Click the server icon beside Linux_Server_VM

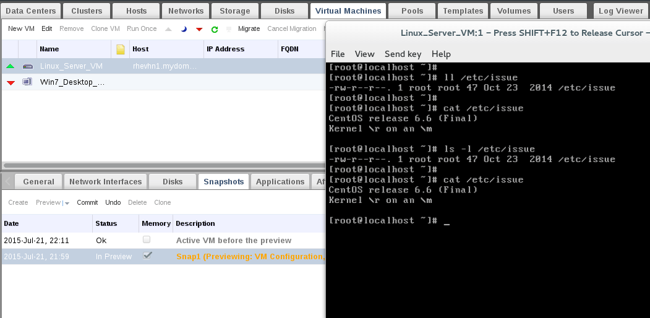point(27,66)
